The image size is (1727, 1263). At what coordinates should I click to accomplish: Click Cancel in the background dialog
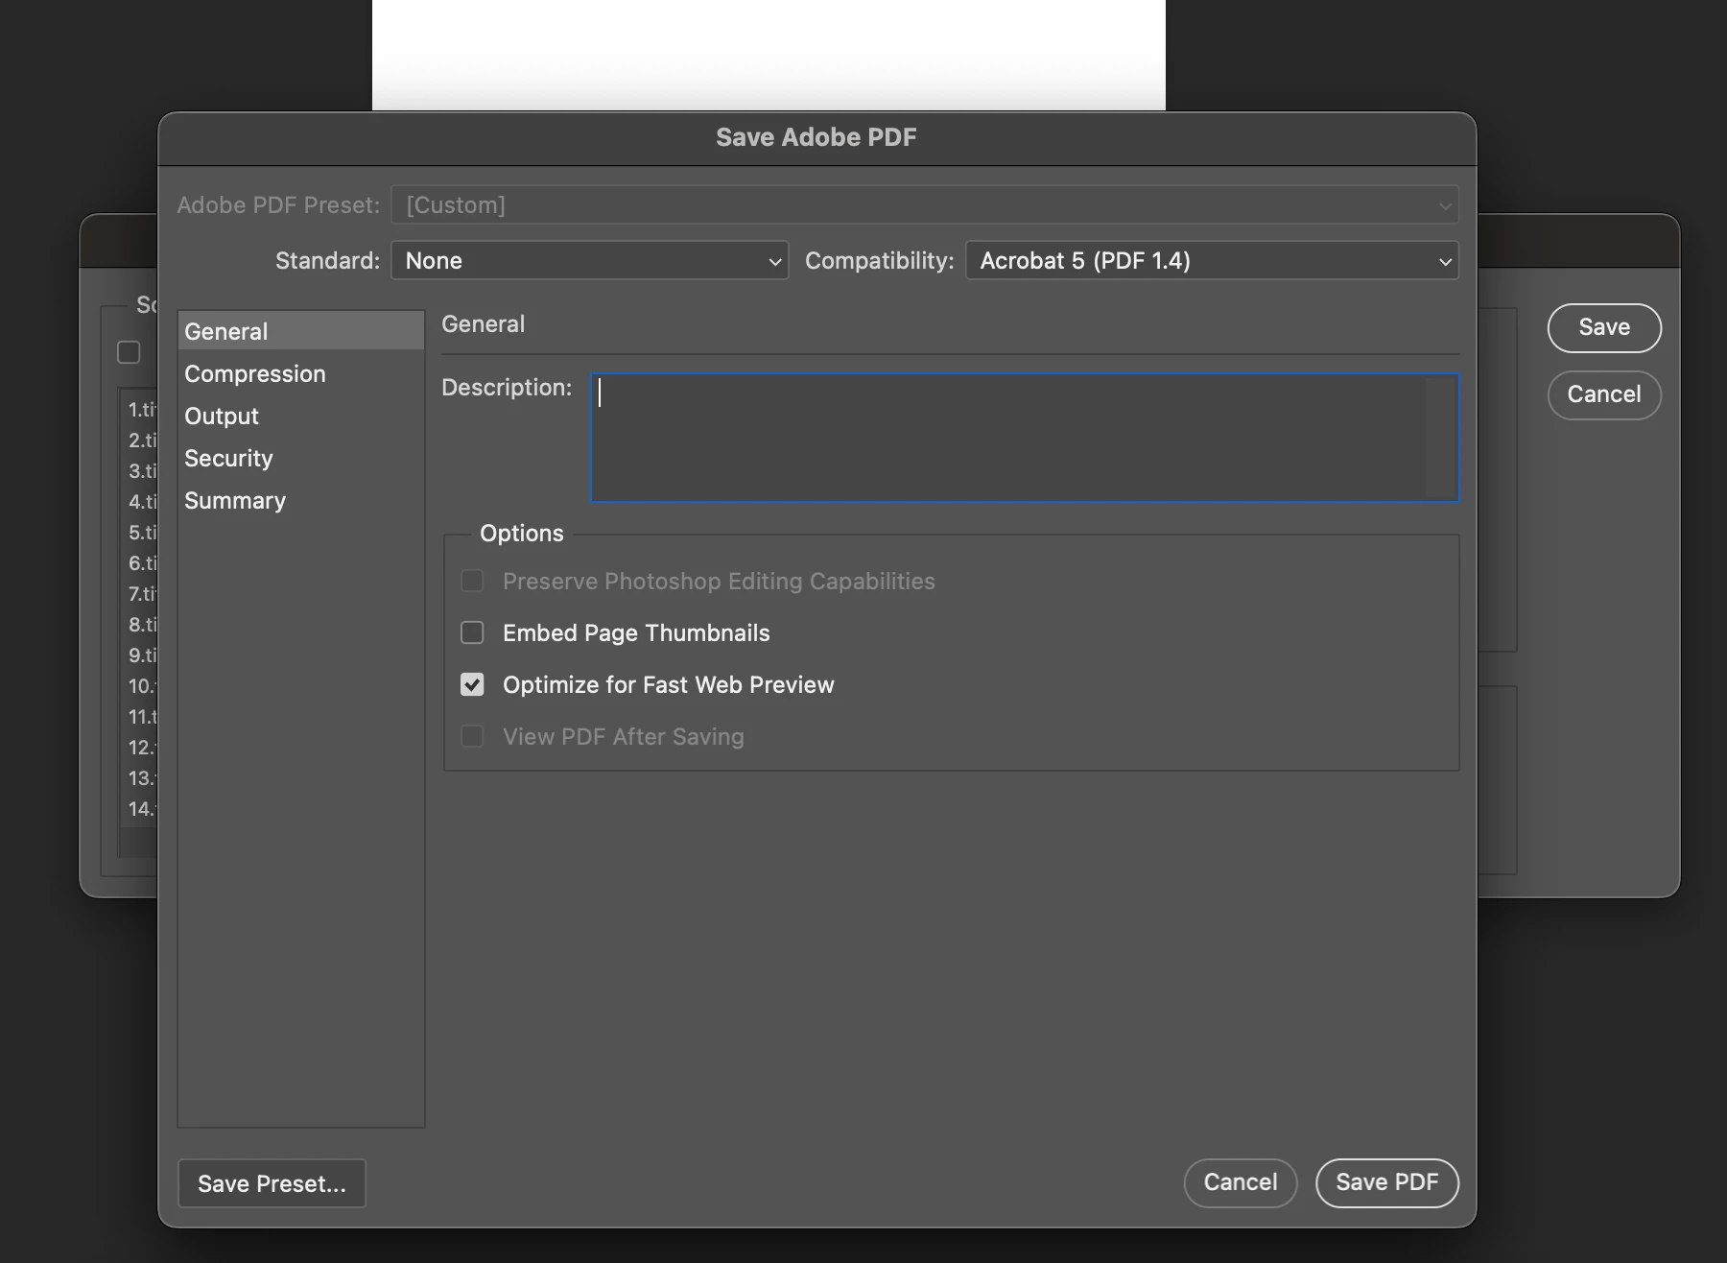coord(1604,394)
